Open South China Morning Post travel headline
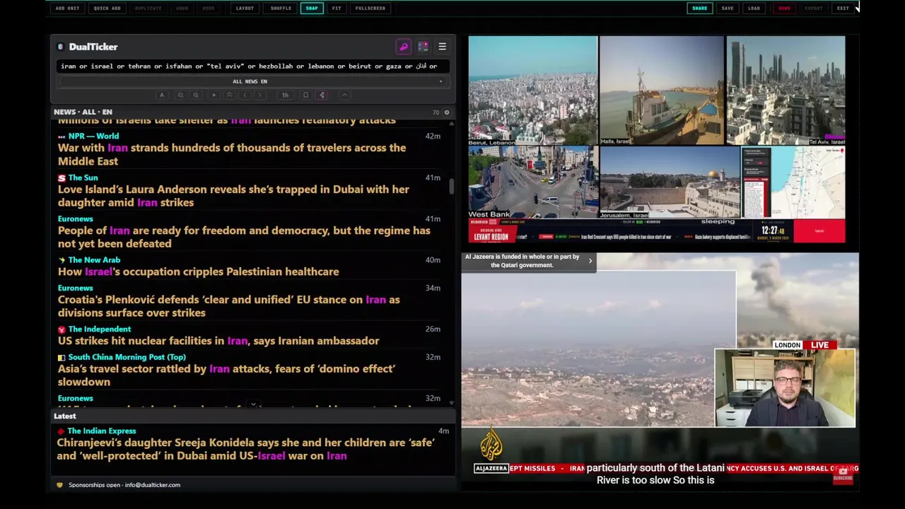The width and height of the screenshot is (905, 509). coord(226,375)
